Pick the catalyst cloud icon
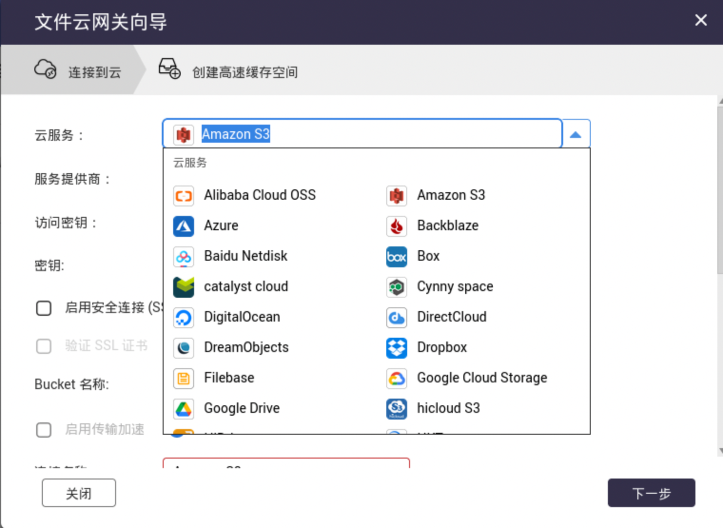The image size is (723, 528). pyautogui.click(x=184, y=287)
